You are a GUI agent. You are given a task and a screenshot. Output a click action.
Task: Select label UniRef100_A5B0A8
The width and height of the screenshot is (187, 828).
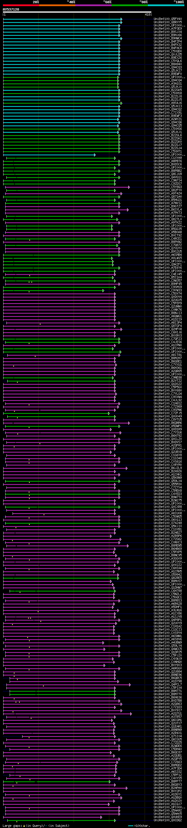tap(168, 232)
